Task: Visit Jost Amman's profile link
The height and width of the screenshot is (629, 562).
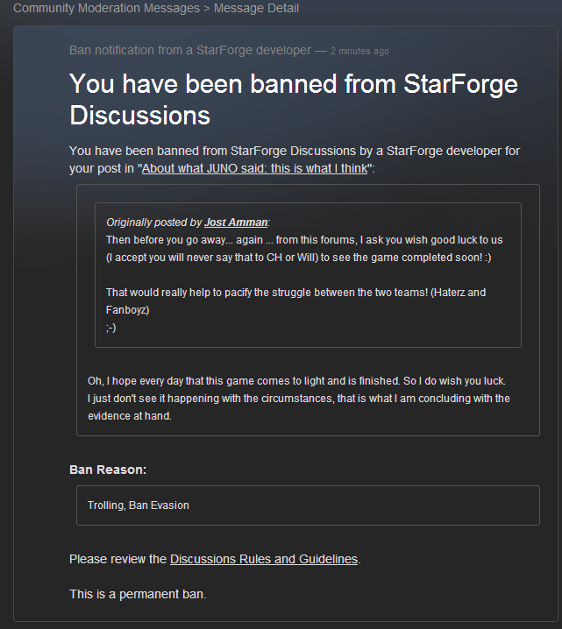Action: 236,223
